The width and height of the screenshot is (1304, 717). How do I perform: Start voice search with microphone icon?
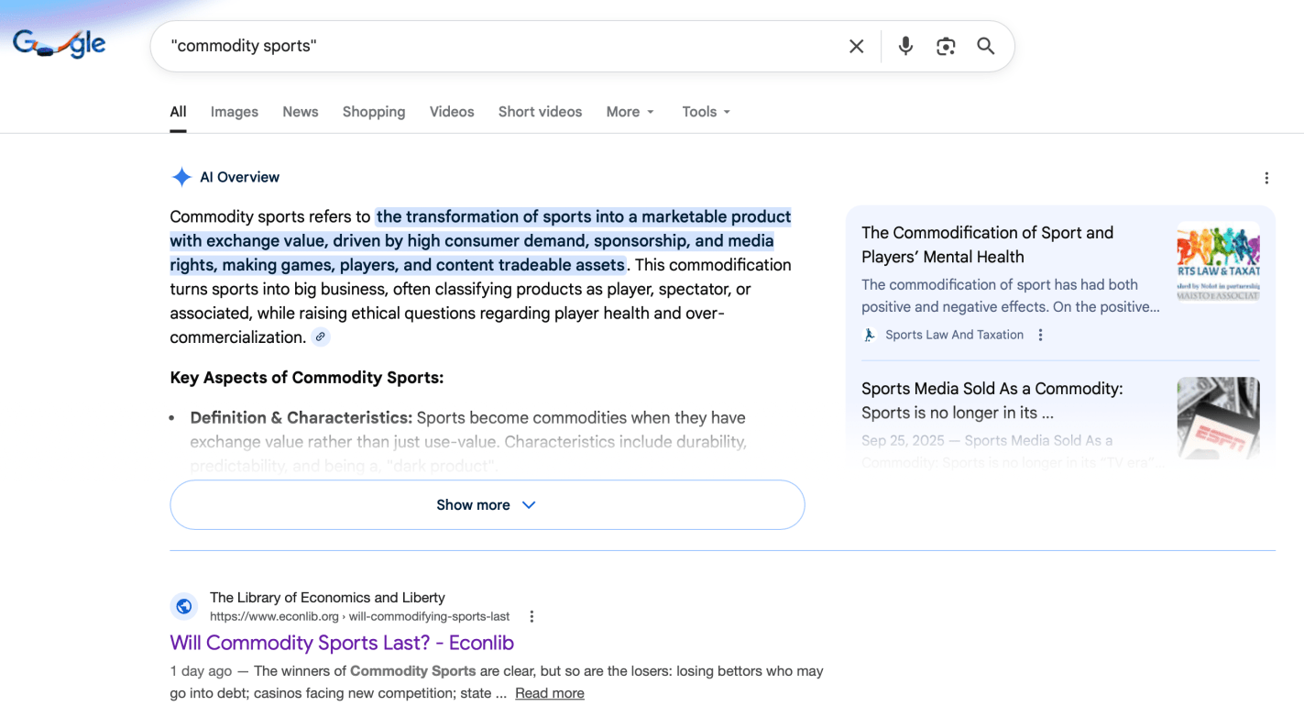point(905,46)
